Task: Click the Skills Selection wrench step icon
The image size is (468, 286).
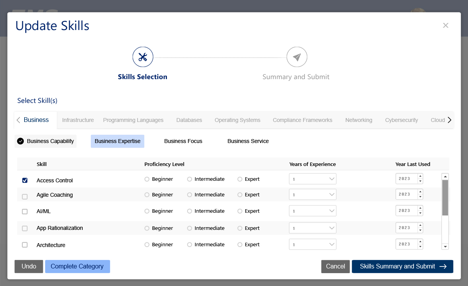Action: pyautogui.click(x=143, y=57)
